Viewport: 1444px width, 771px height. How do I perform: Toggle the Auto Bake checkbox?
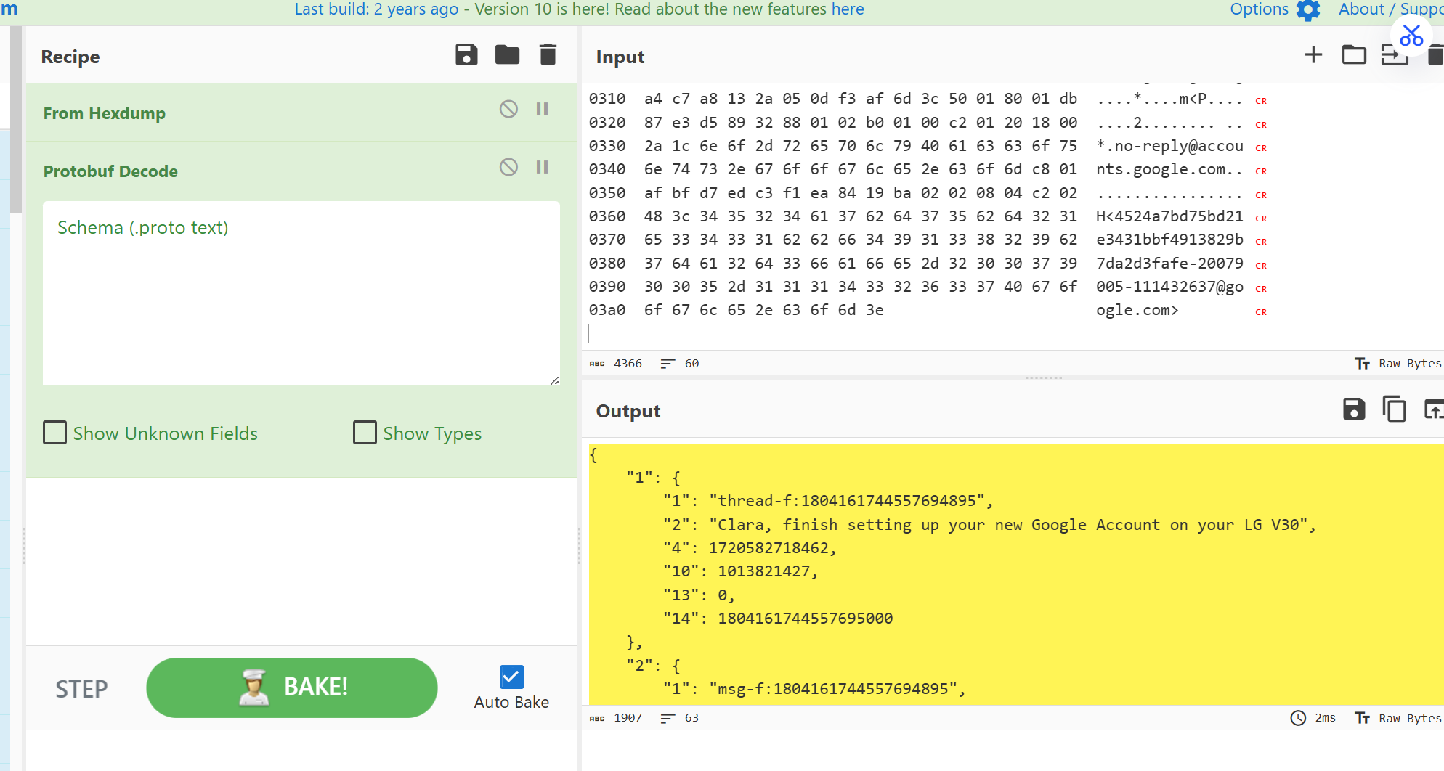[511, 677]
